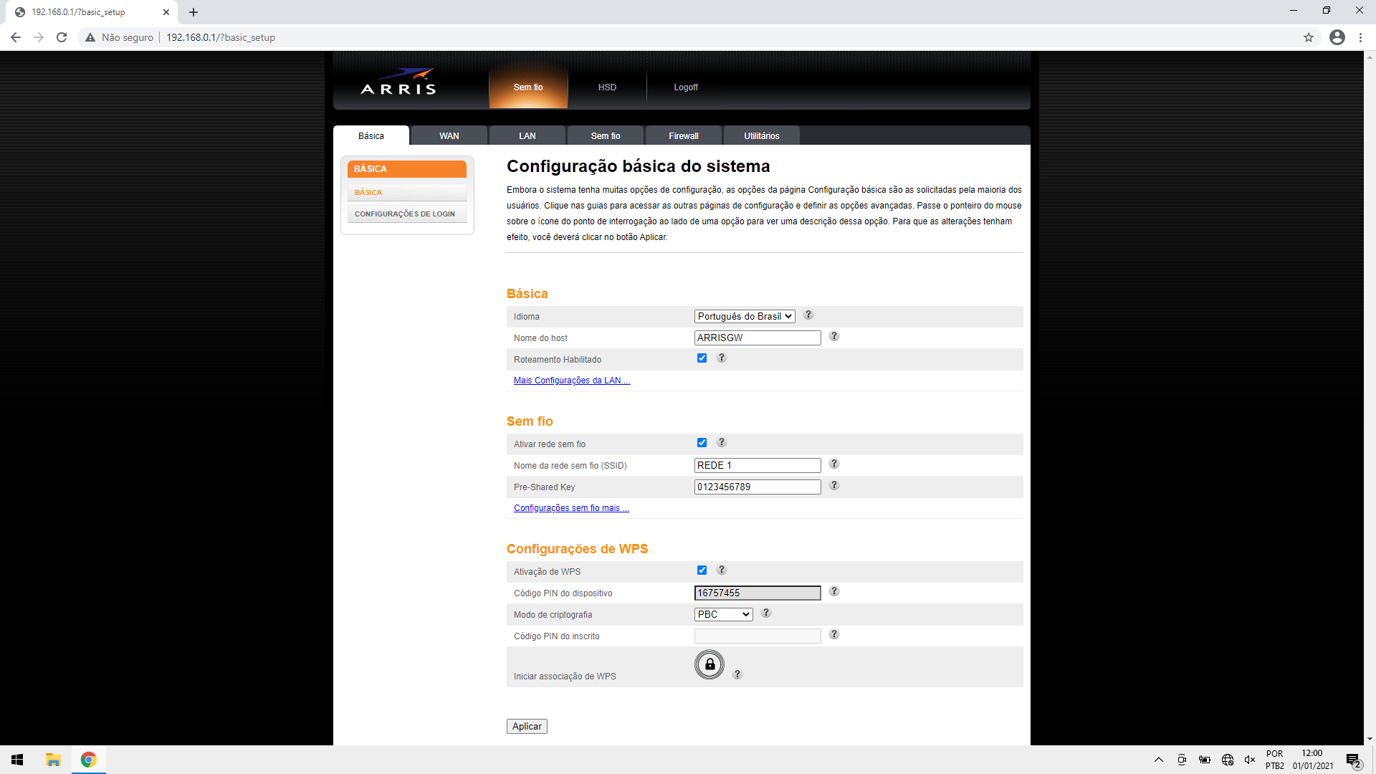Image resolution: width=1376 pixels, height=774 pixels.
Task: Click help icon for Código PIN do dispositivo
Action: pyautogui.click(x=834, y=592)
